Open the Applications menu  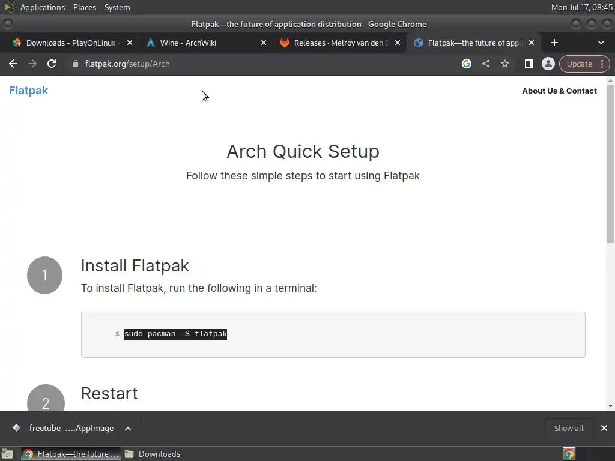(x=43, y=7)
